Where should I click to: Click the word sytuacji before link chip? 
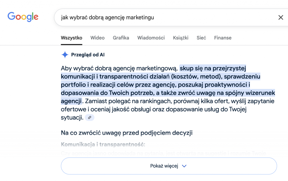(x=72, y=117)
